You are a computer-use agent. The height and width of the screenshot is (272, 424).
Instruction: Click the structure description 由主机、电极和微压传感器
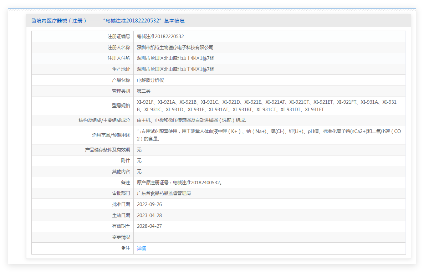pyautogui.click(x=192, y=120)
